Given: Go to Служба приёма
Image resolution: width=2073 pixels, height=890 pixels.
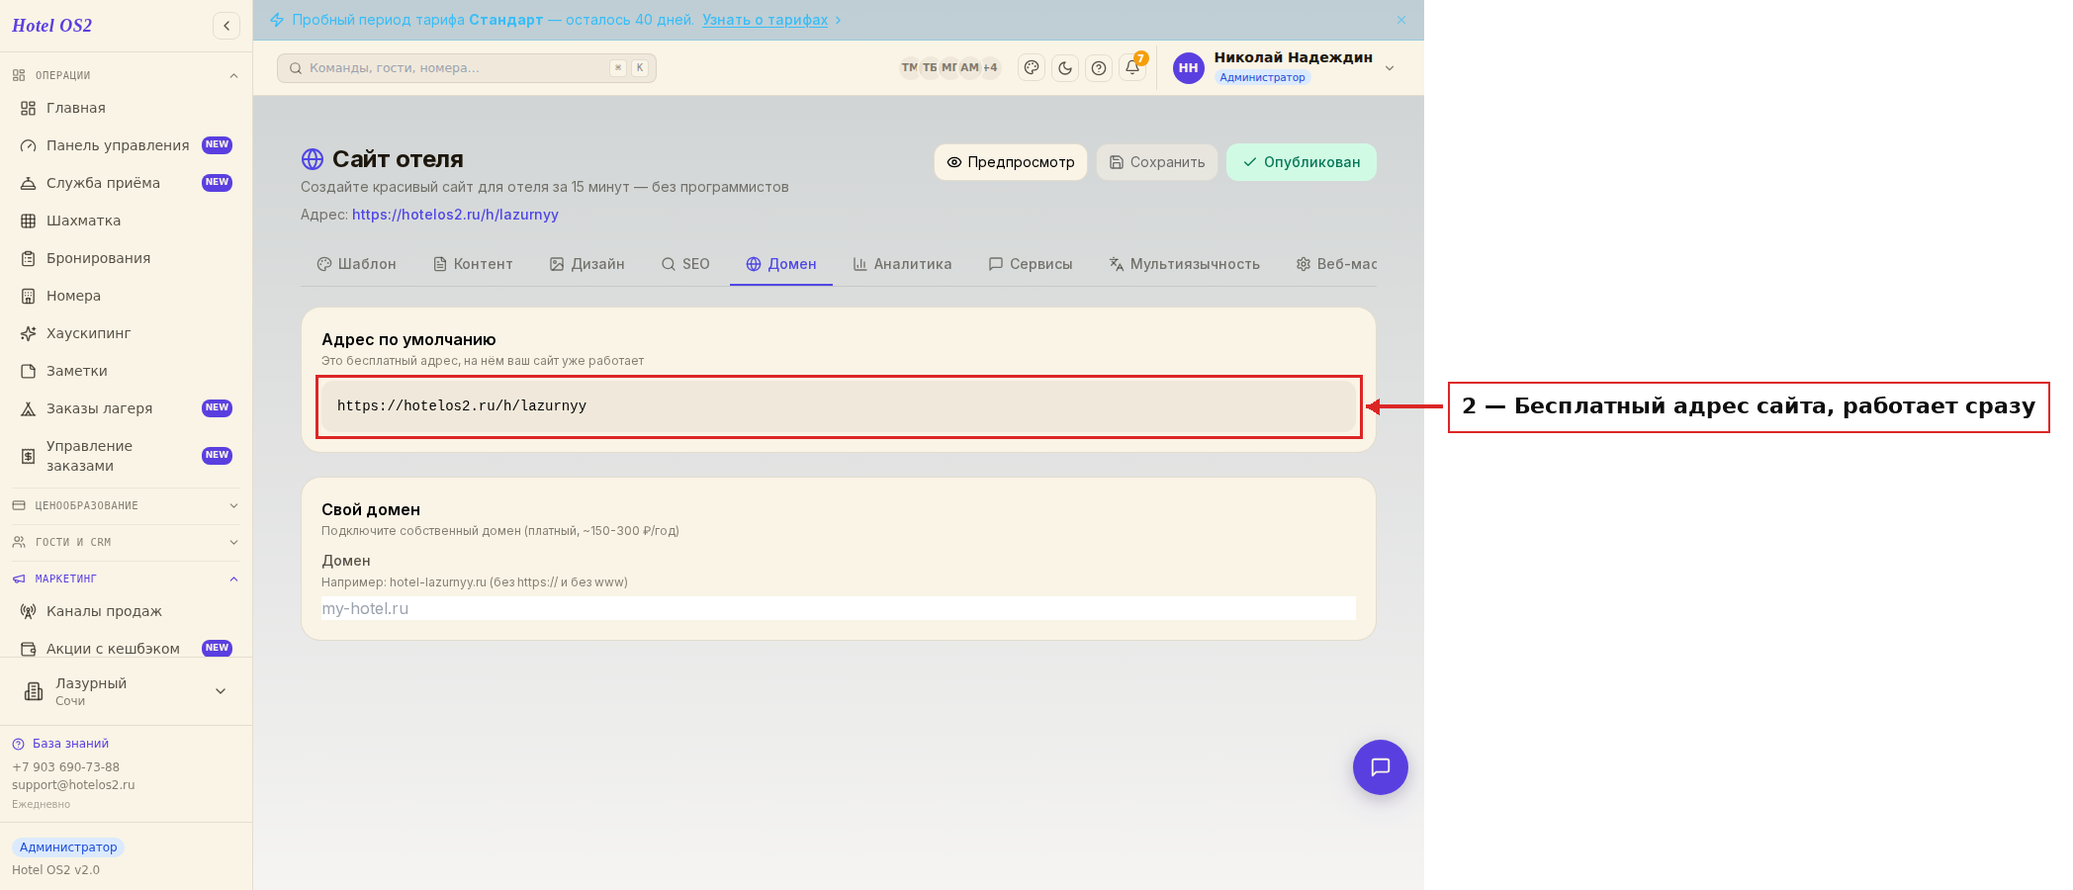Looking at the screenshot, I should coord(126,183).
